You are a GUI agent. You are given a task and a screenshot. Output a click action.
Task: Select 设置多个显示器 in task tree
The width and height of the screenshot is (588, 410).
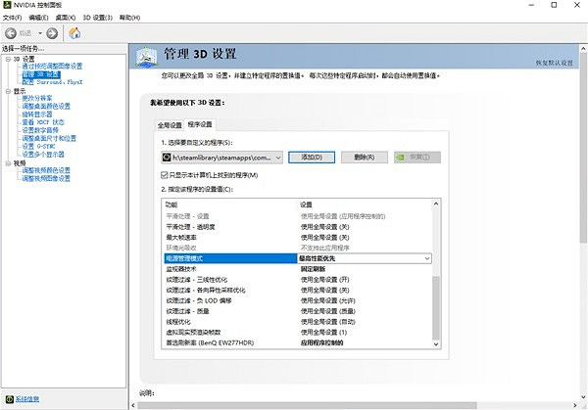click(43, 155)
